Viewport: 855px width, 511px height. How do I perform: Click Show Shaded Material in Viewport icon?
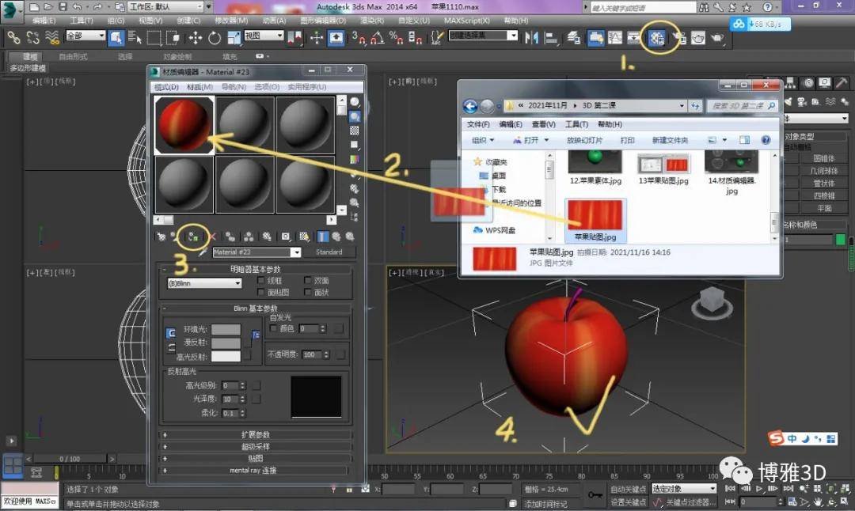coord(304,237)
